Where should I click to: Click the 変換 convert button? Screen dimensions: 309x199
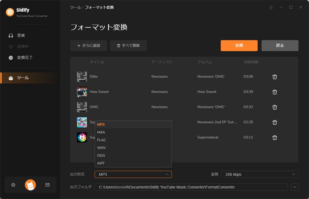239,45
